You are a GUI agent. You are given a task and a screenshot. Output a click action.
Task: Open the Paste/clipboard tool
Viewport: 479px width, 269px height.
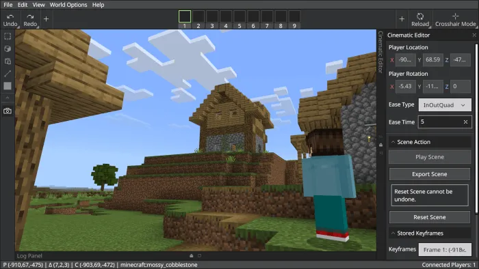(8, 61)
